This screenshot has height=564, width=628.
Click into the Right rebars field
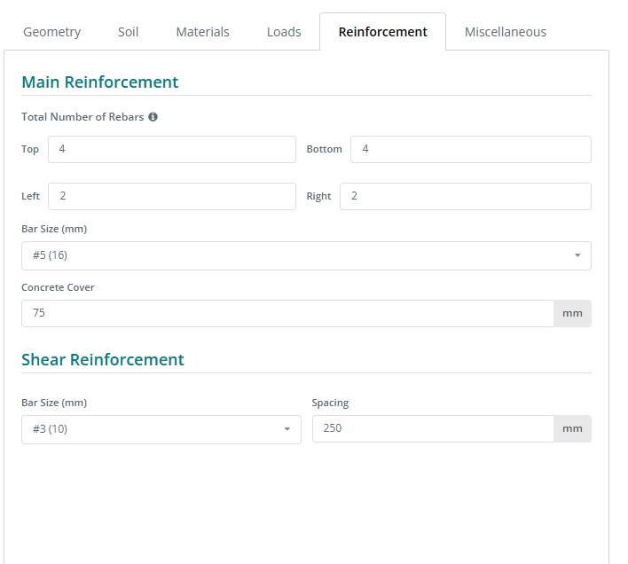tap(465, 196)
